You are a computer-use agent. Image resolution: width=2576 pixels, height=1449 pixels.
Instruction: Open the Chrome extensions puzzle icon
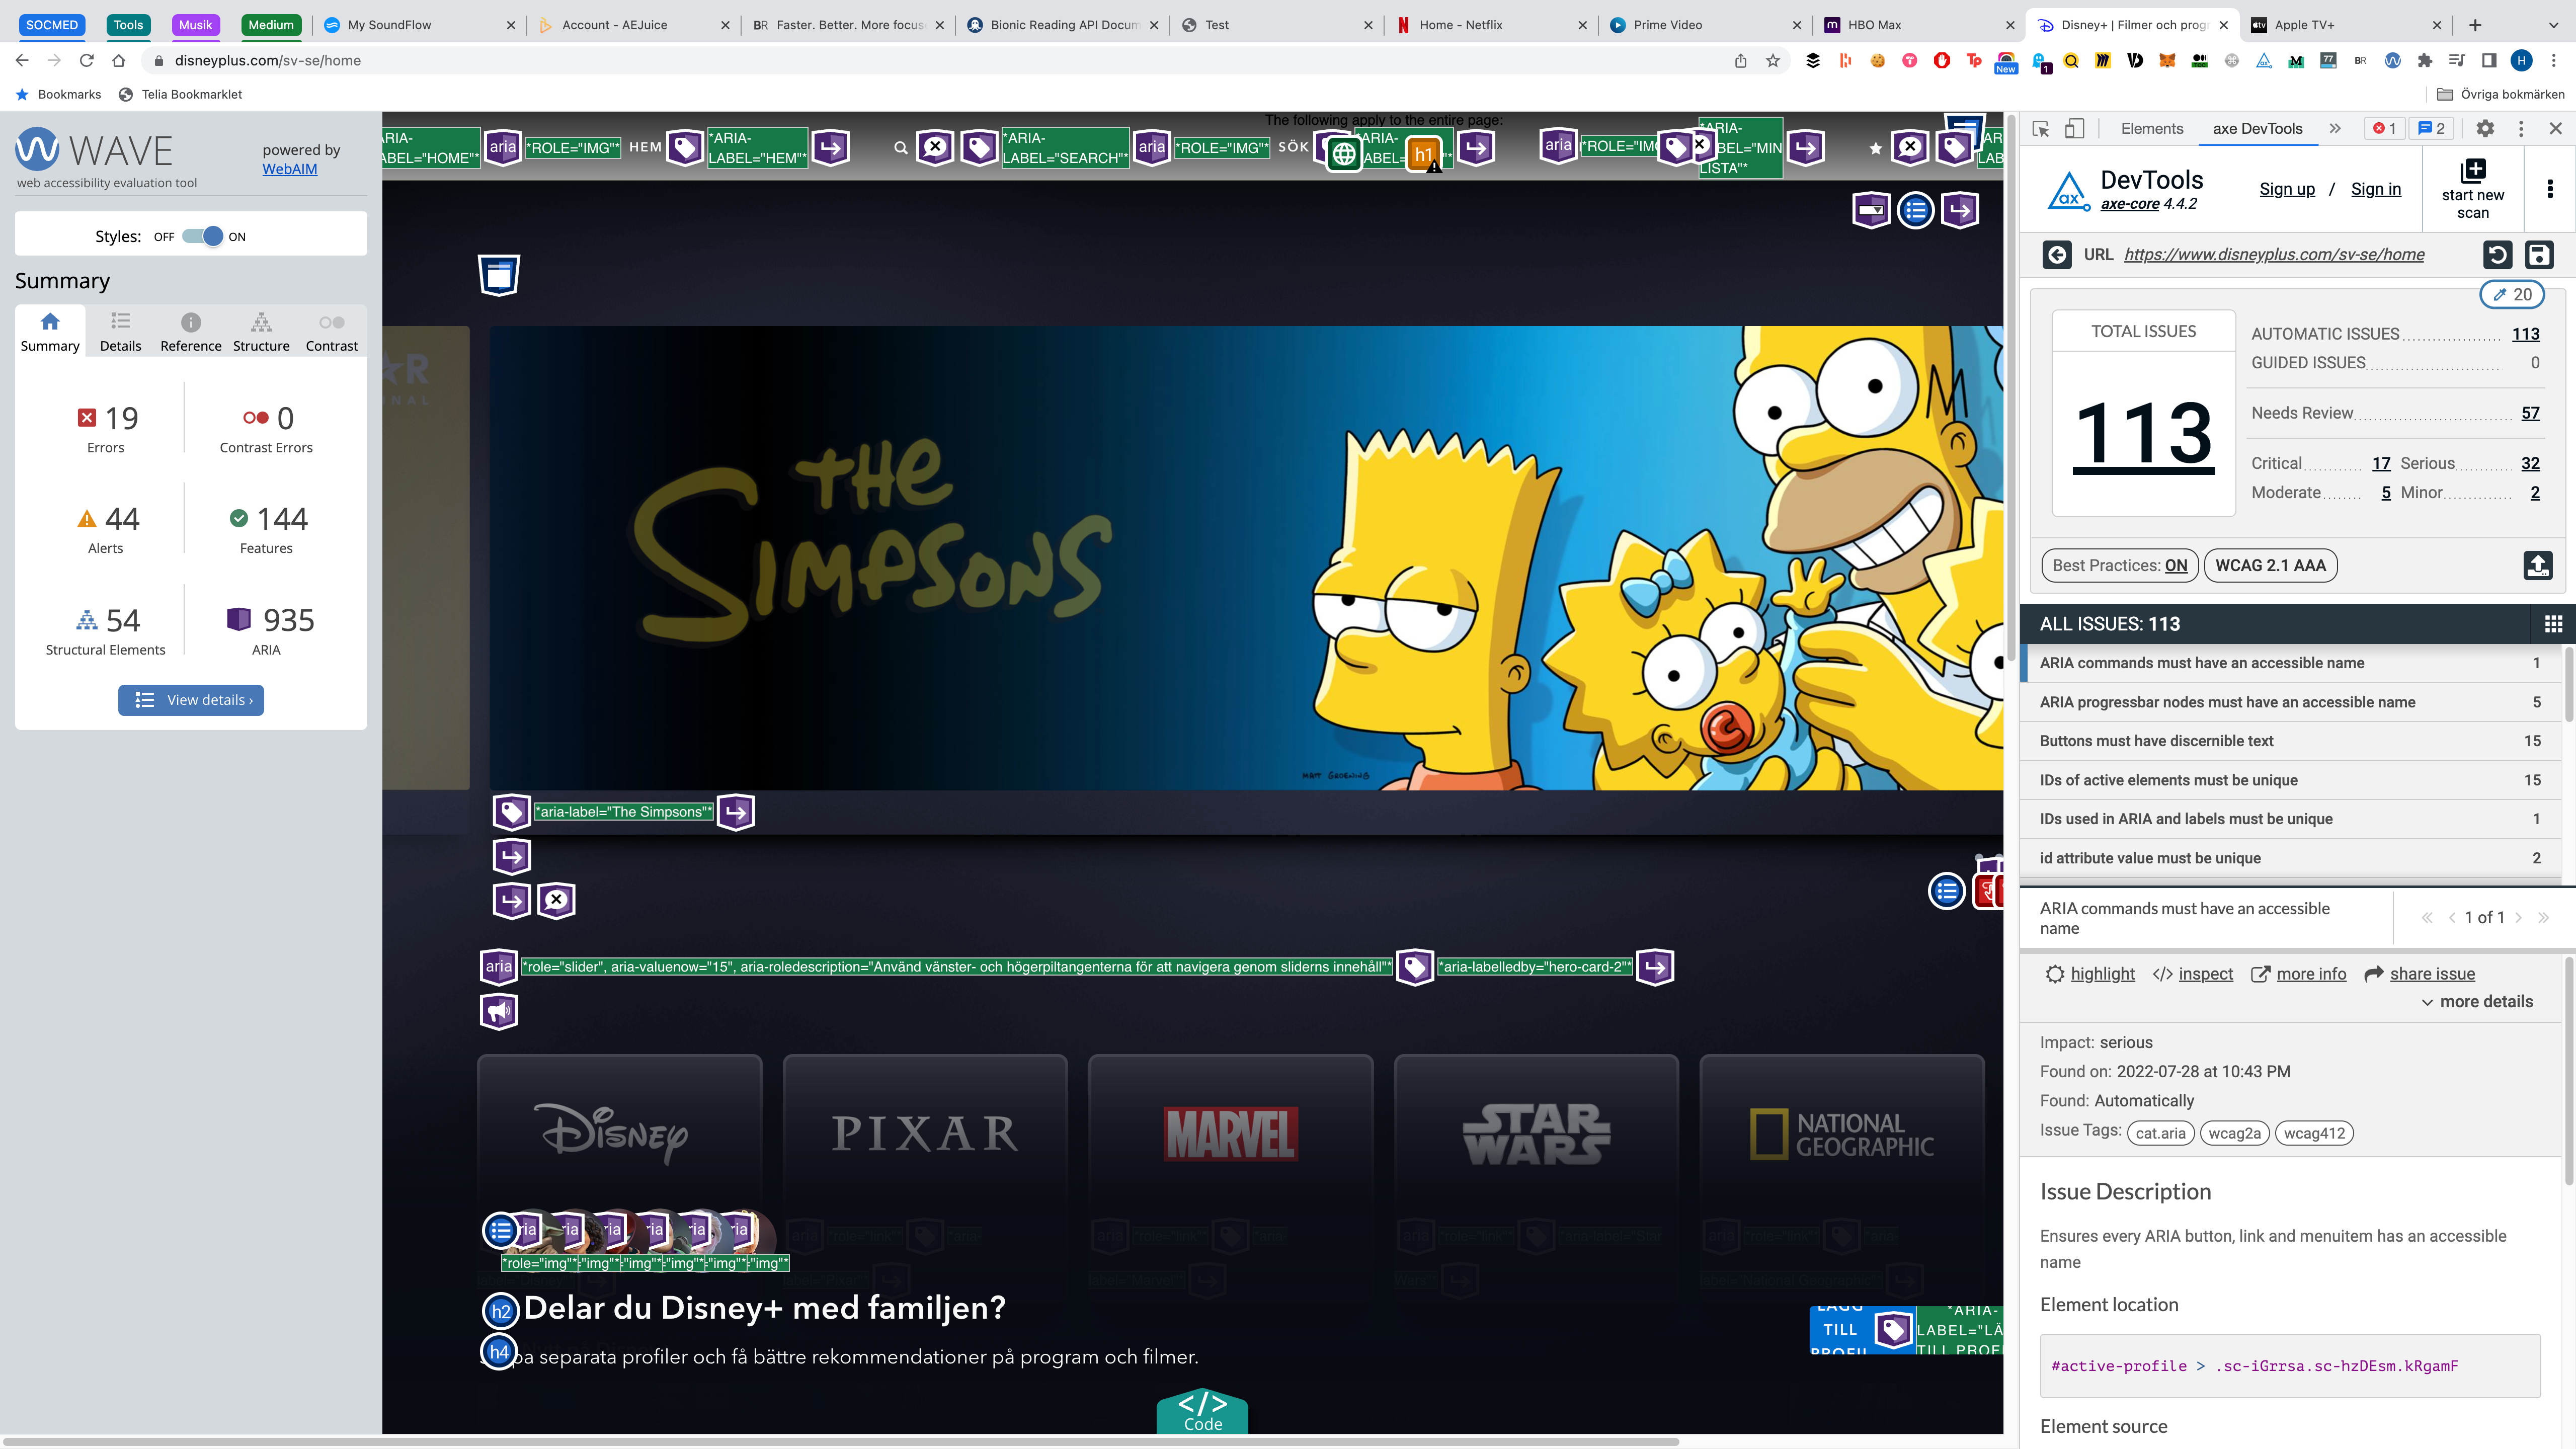click(2424, 61)
